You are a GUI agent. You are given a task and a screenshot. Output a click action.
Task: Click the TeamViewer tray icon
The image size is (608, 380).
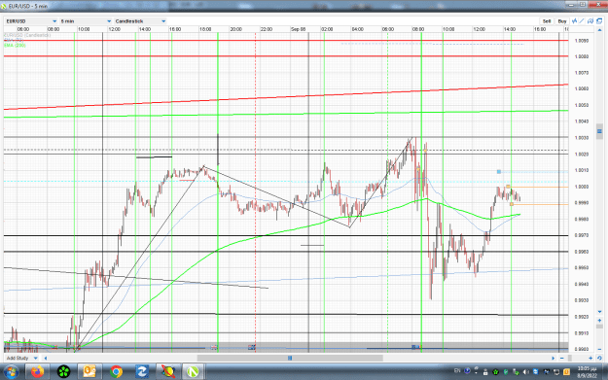coord(536,372)
